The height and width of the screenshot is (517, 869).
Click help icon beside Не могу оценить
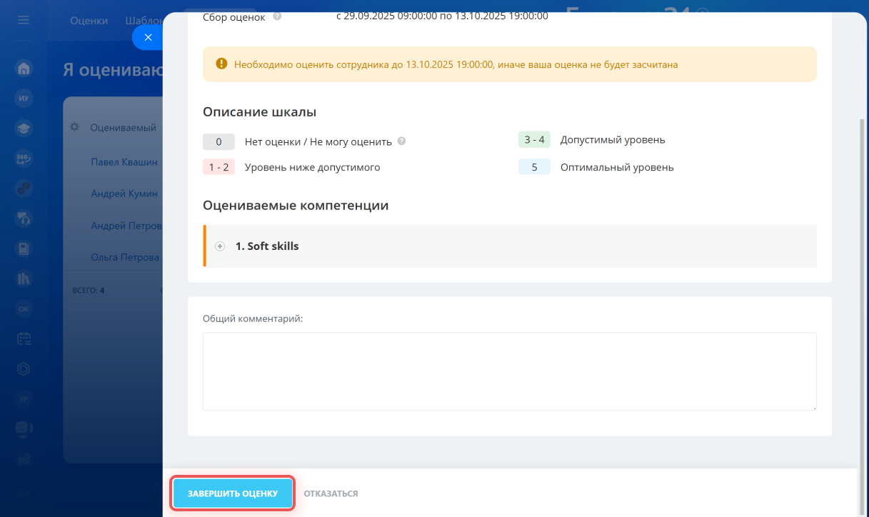click(401, 141)
